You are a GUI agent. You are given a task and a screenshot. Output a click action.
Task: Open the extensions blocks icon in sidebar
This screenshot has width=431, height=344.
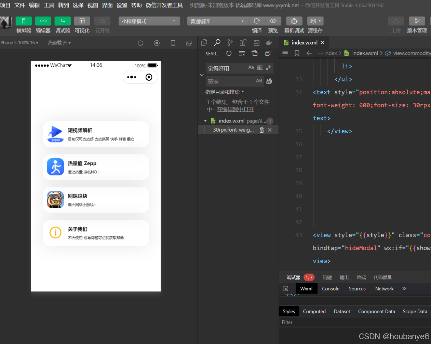coord(243,43)
